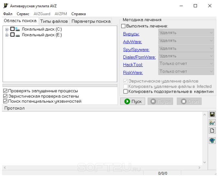Click protocol scrollbar down arrow
Image resolution: width=218 pixels, height=176 pixels.
click(x=204, y=162)
